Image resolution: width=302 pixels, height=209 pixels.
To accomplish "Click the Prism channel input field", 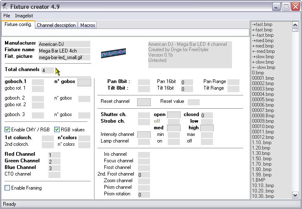I will 144,188.
